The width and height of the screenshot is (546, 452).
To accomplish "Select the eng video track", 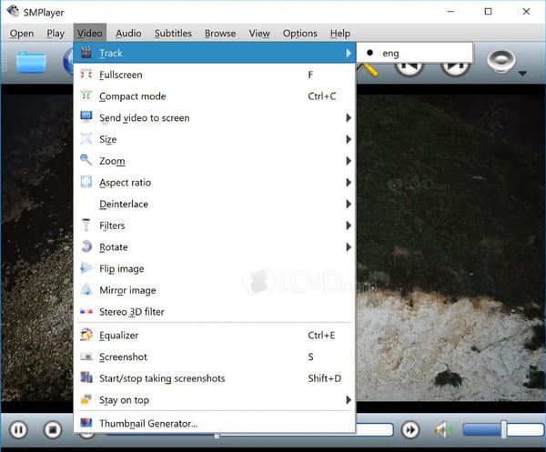I will pos(414,54).
